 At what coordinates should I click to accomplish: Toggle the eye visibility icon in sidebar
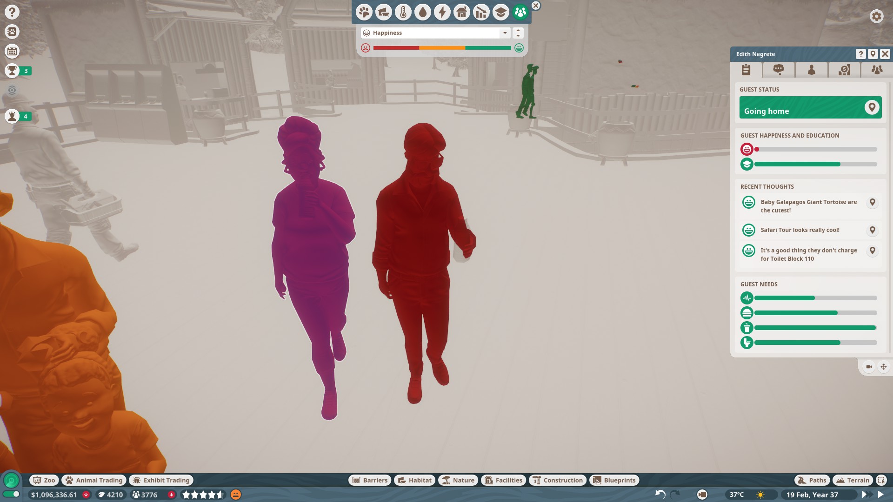pos(12,90)
